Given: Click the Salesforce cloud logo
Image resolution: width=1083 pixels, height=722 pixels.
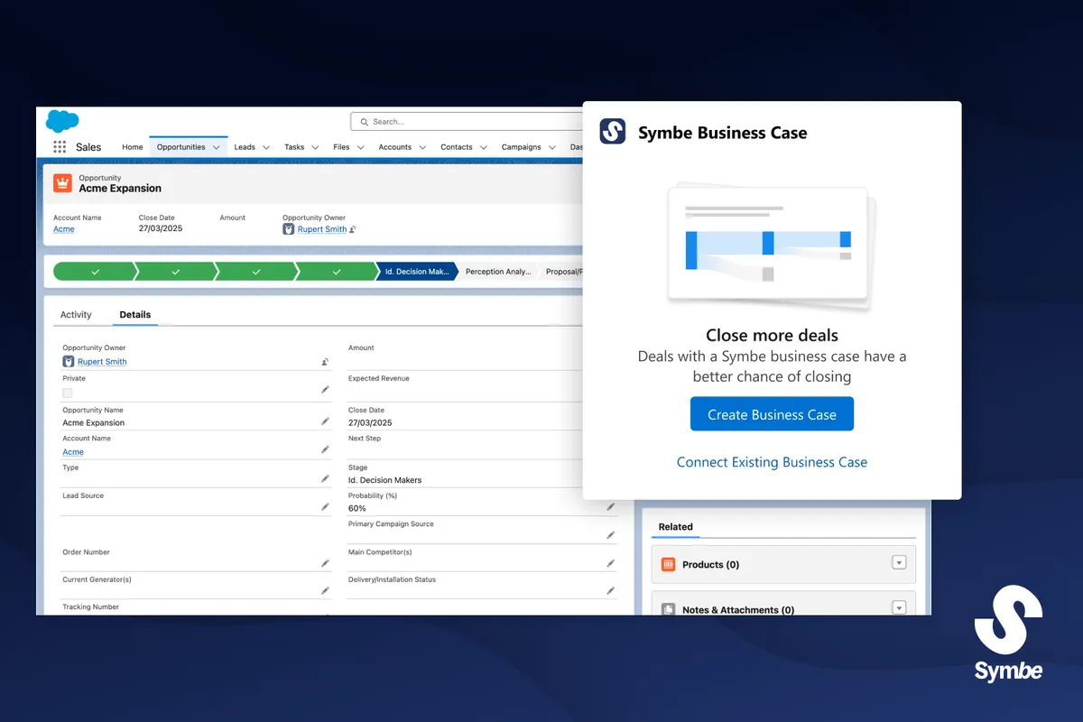Looking at the screenshot, I should (x=62, y=121).
